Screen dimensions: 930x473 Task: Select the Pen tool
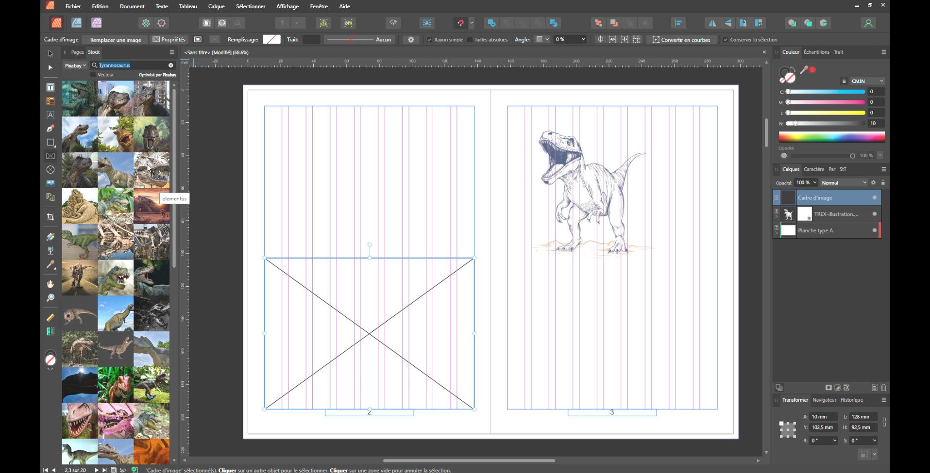(x=50, y=129)
